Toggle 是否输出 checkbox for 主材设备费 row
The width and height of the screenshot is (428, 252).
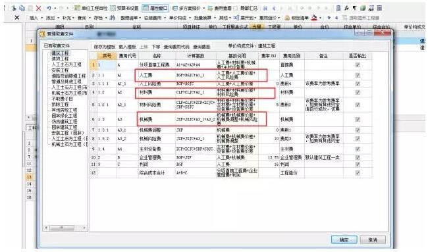coord(358,149)
